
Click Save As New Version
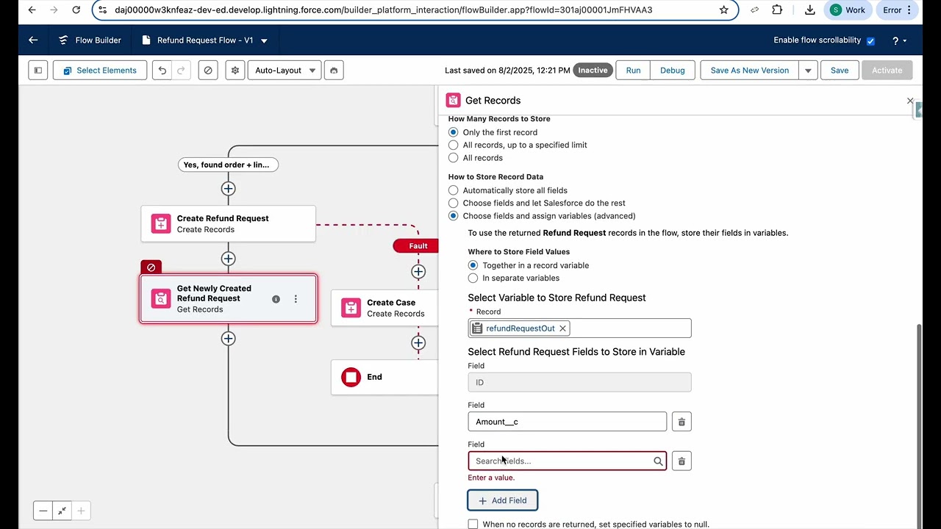tap(749, 71)
